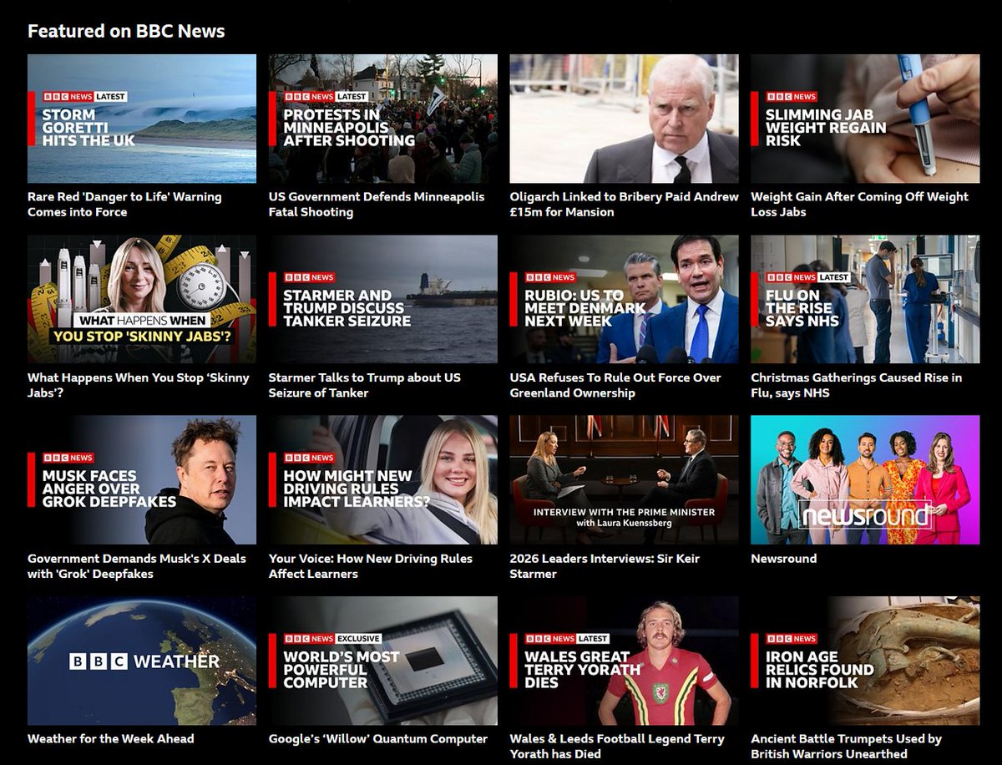Image resolution: width=1002 pixels, height=765 pixels.
Task: Click the Oligarch Linked to Bribery Paid Andrew headline
Action: click(624, 205)
